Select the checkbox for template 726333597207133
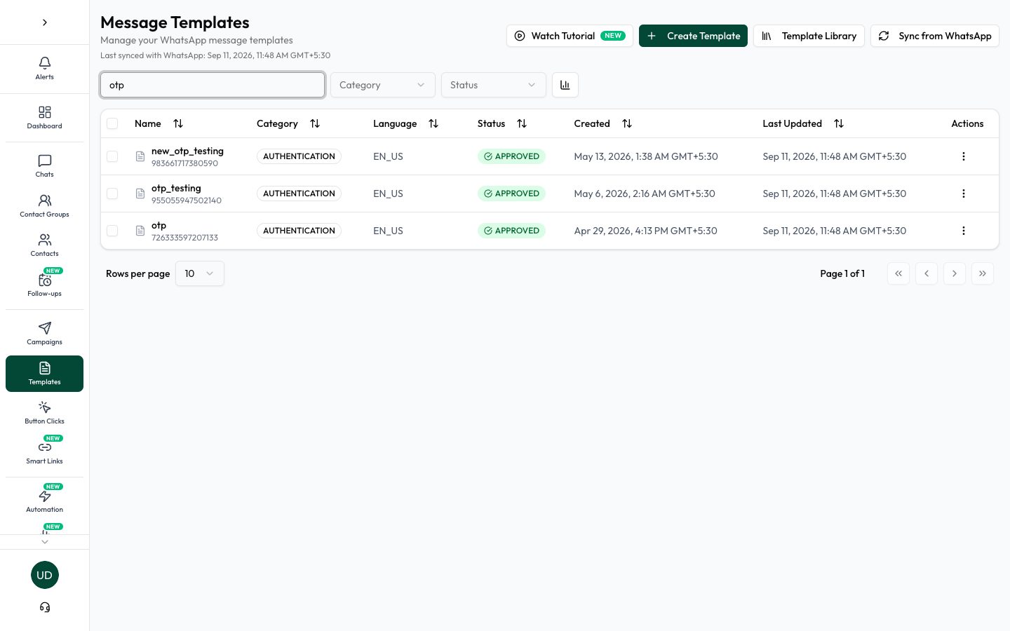1010x631 pixels. [112, 231]
